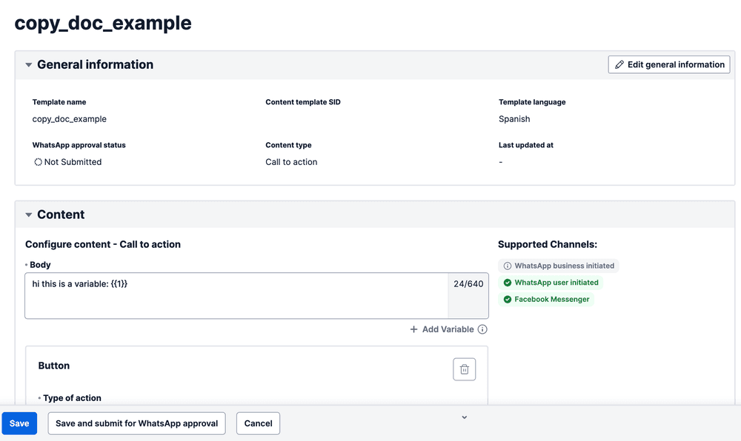Click the Not Submitted status spinner icon
The height and width of the screenshot is (441, 741).
coord(38,162)
